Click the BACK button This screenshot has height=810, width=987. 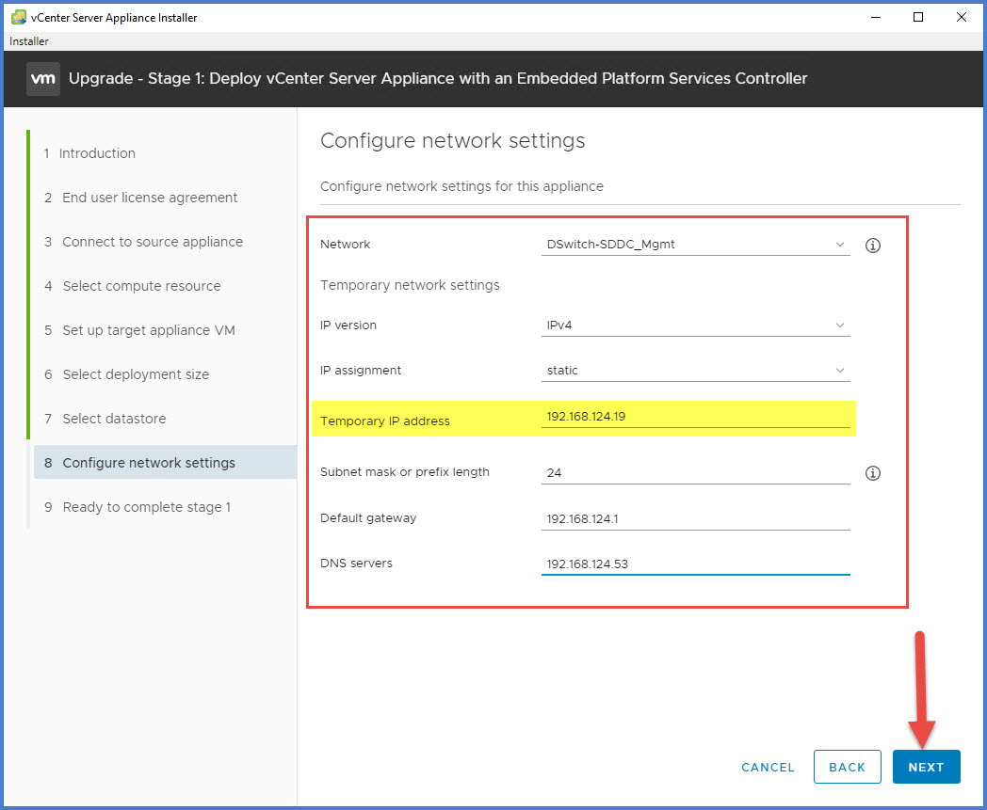pos(847,767)
